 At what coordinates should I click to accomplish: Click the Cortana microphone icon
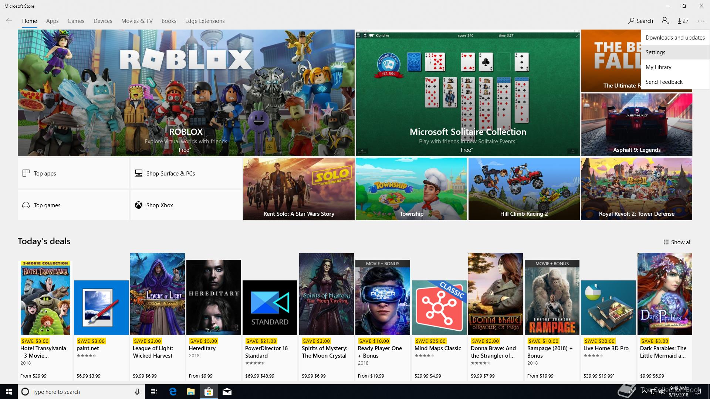137,392
